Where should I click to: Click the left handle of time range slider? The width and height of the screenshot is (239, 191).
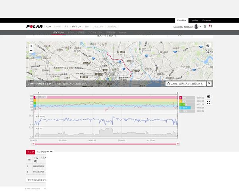[33, 144]
